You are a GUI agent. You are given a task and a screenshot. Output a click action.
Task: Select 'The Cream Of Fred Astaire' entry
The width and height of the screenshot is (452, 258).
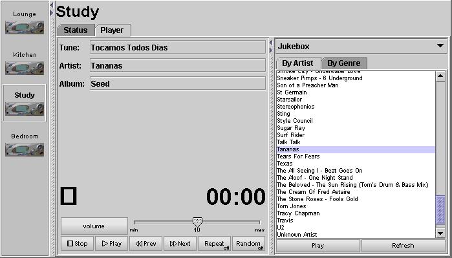(x=314, y=192)
